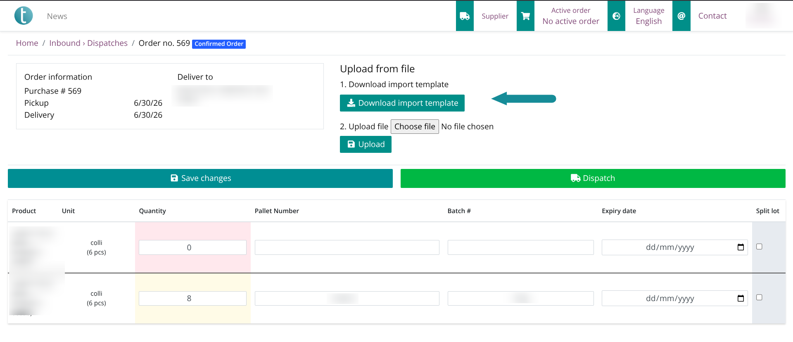Open the Active order menu
The width and height of the screenshot is (793, 342).
coord(571,16)
